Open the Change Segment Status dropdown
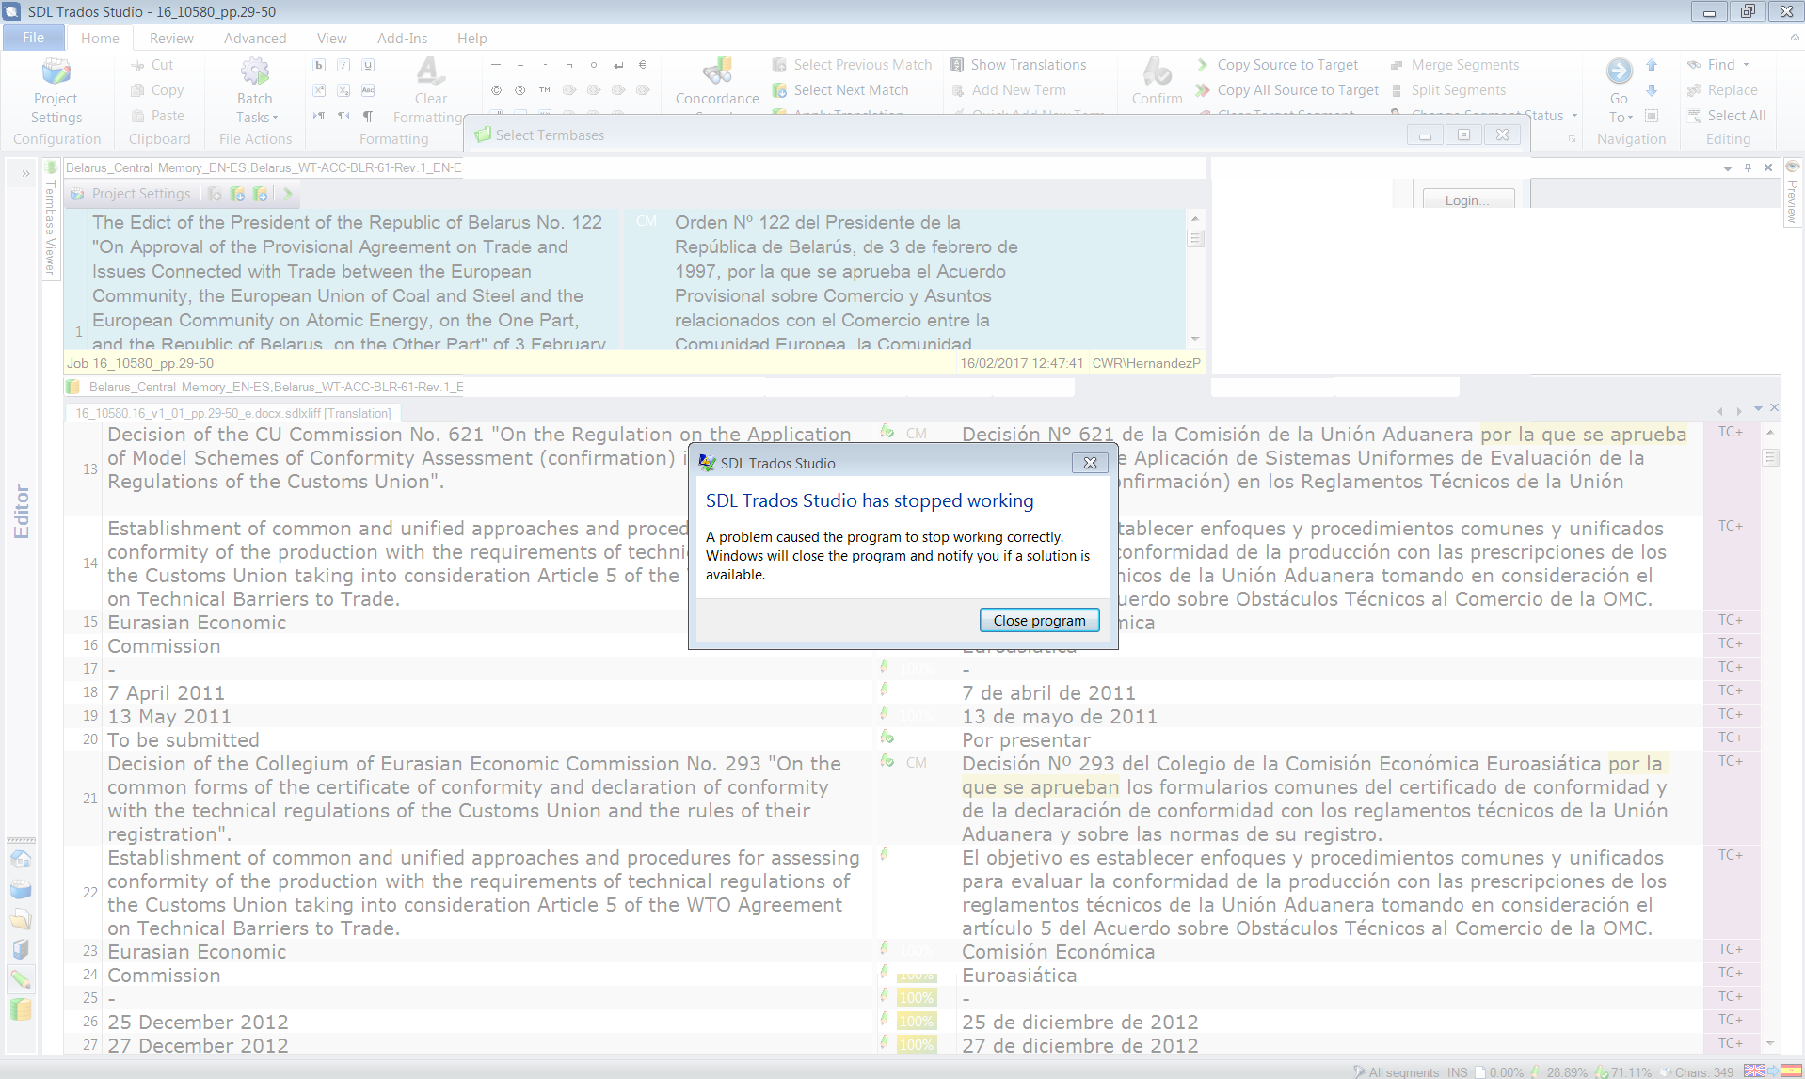The image size is (1805, 1079). 1574,116
